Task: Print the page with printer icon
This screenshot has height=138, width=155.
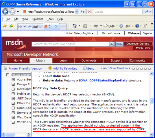Action: [x=96, y=26]
